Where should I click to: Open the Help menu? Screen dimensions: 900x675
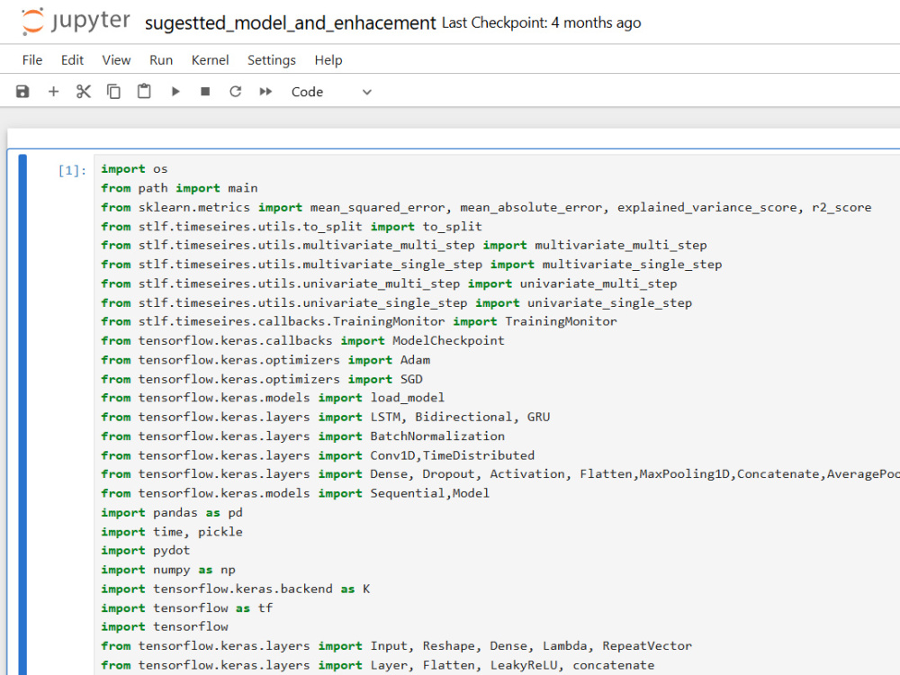328,60
